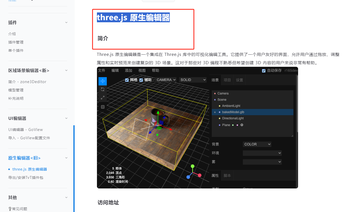Viewport: 352px width, 212px height.
Task: Click the green geometry dot next to Plane
Action: point(233,125)
